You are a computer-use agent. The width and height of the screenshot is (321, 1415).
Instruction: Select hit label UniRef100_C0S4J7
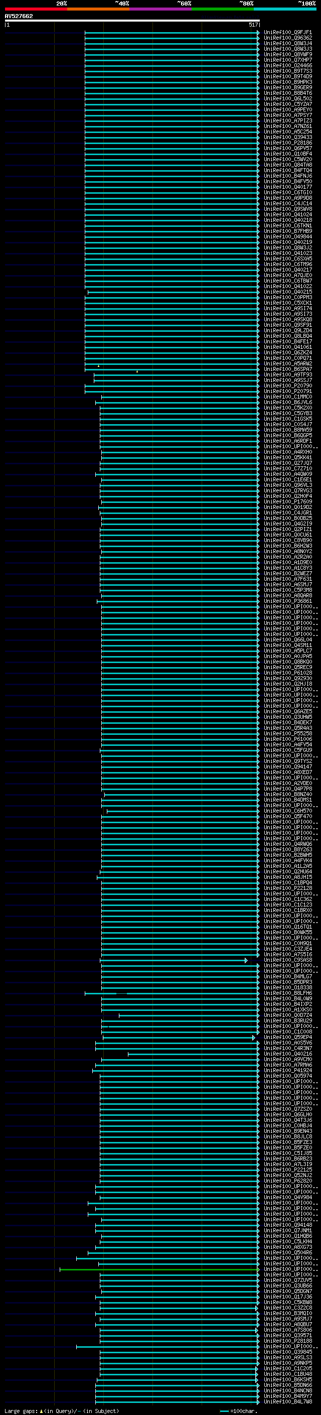(x=287, y=424)
